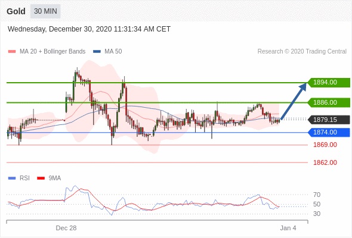This screenshot has height=238, width=352.
Task: Click the blue 1874.00 pivot price tag
Action: click(329, 132)
